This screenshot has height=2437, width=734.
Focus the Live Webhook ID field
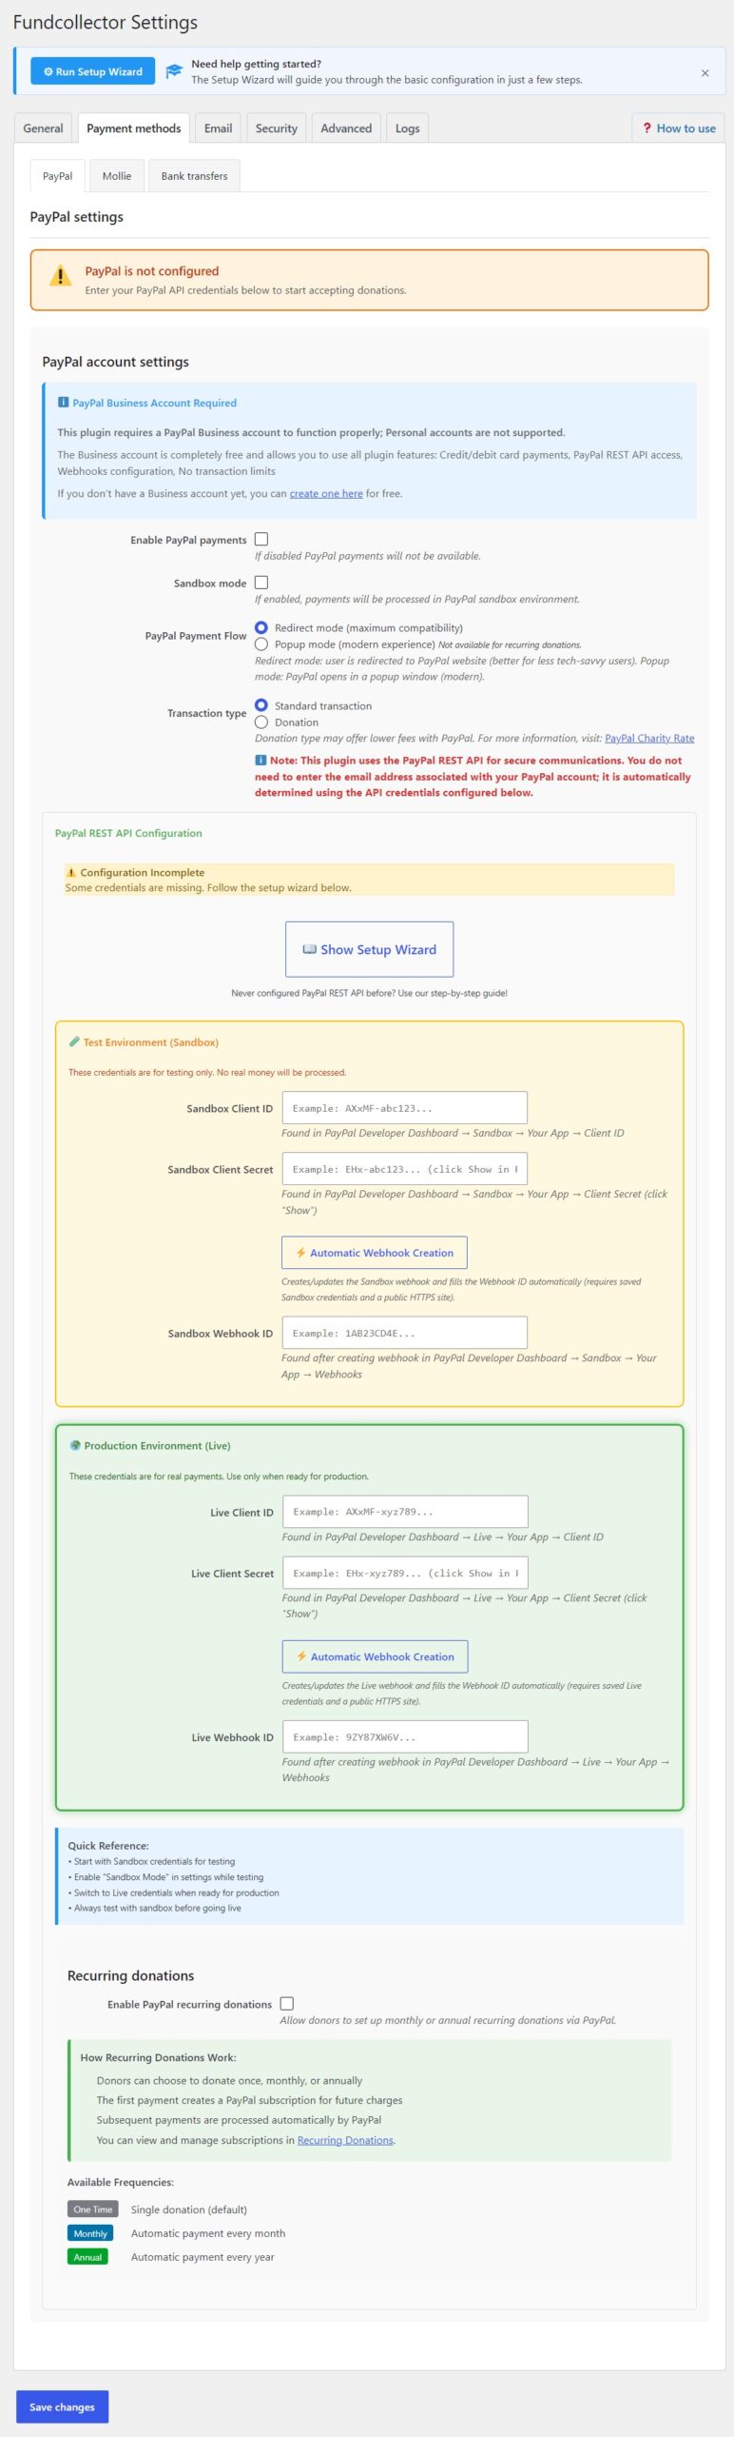405,1736
